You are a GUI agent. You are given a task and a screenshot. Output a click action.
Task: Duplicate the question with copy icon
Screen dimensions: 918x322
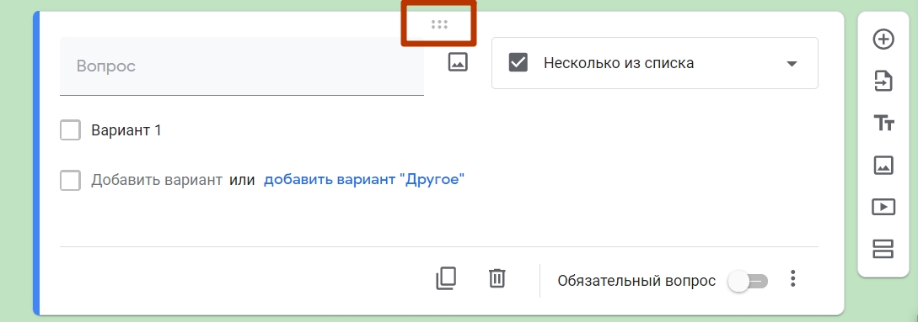pyautogui.click(x=446, y=279)
